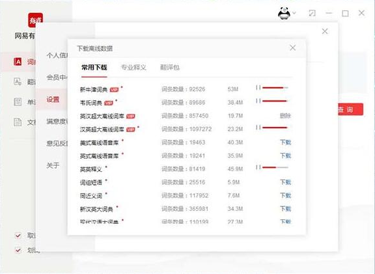Toggle the 划词 checkbox at bottom left
This screenshot has width=375, height=274.
pos(18,251)
